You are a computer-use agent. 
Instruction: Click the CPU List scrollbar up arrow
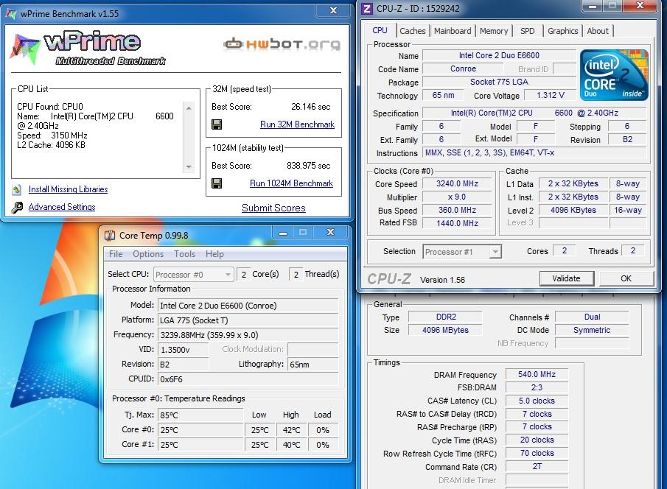click(189, 108)
